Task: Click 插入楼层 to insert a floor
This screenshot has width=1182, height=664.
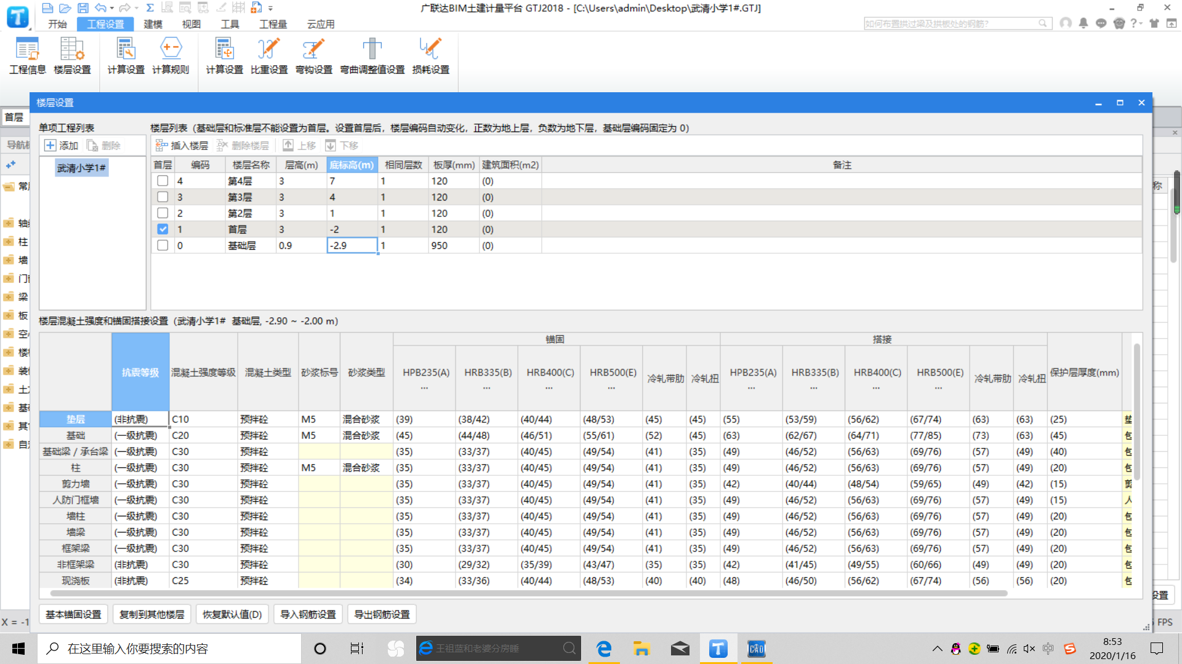Action: click(x=182, y=146)
